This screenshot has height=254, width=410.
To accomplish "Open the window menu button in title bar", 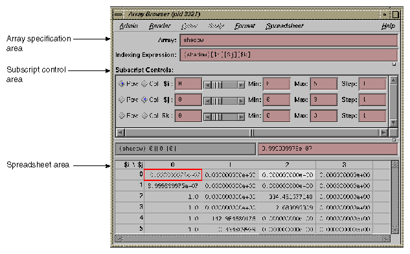I will (x=119, y=14).
